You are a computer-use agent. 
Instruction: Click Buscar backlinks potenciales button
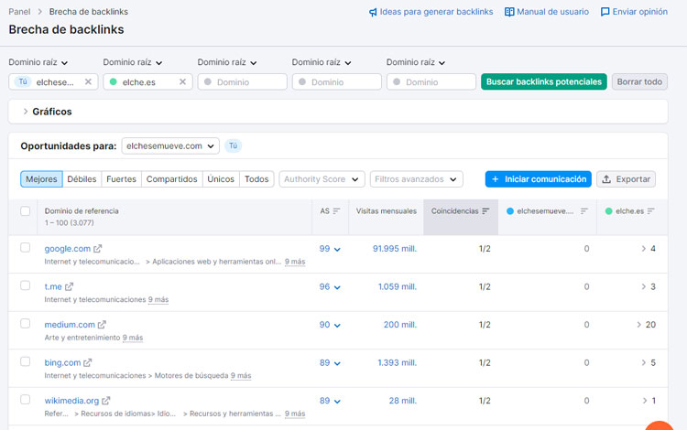coord(544,81)
